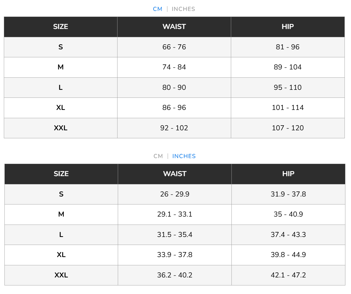351x294 pixels.
Task: Select the blue highlighted INCHES unit toggle
Action: (184, 156)
